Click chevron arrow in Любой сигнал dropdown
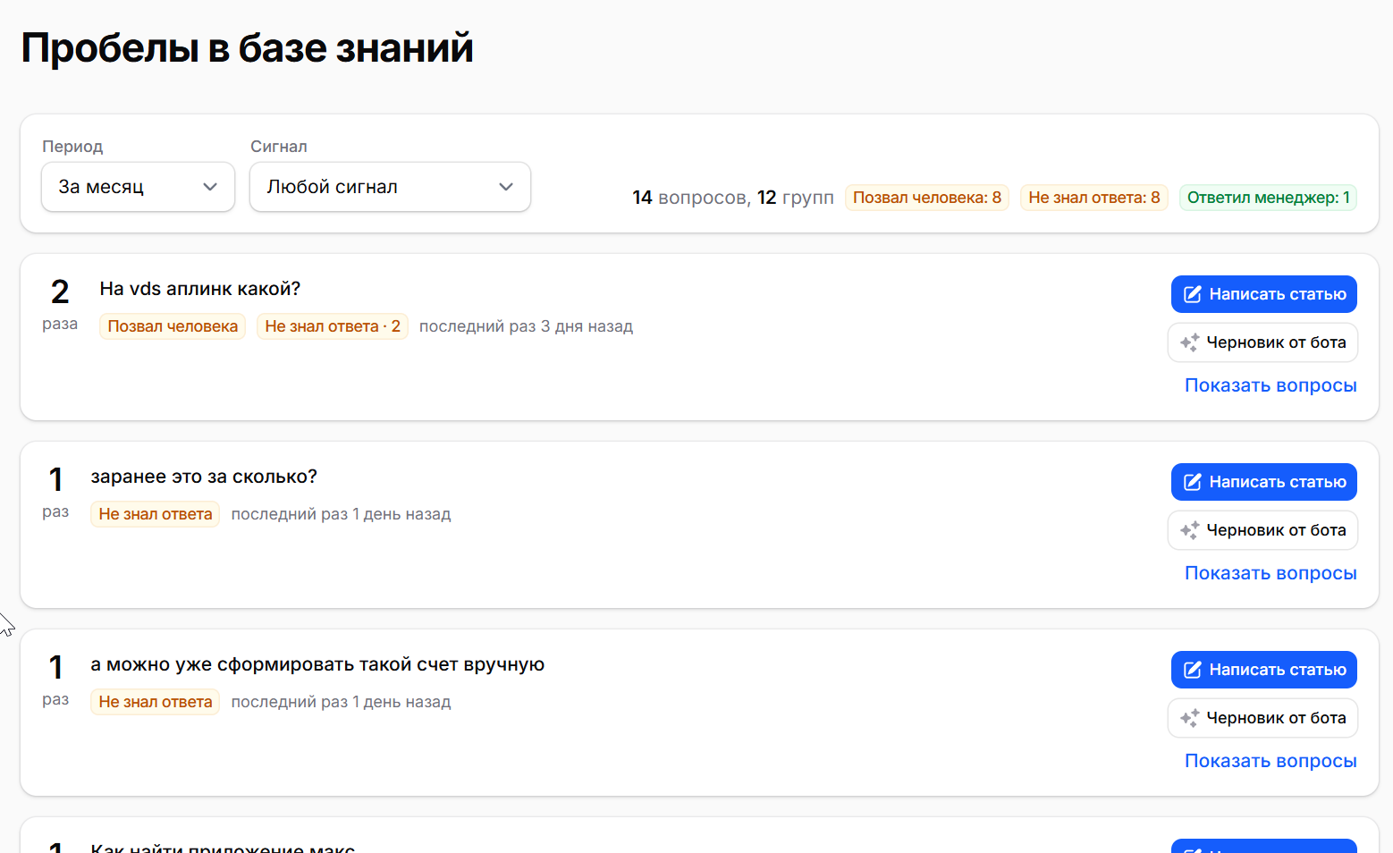Screen dimensions: 1393x853 [506, 187]
